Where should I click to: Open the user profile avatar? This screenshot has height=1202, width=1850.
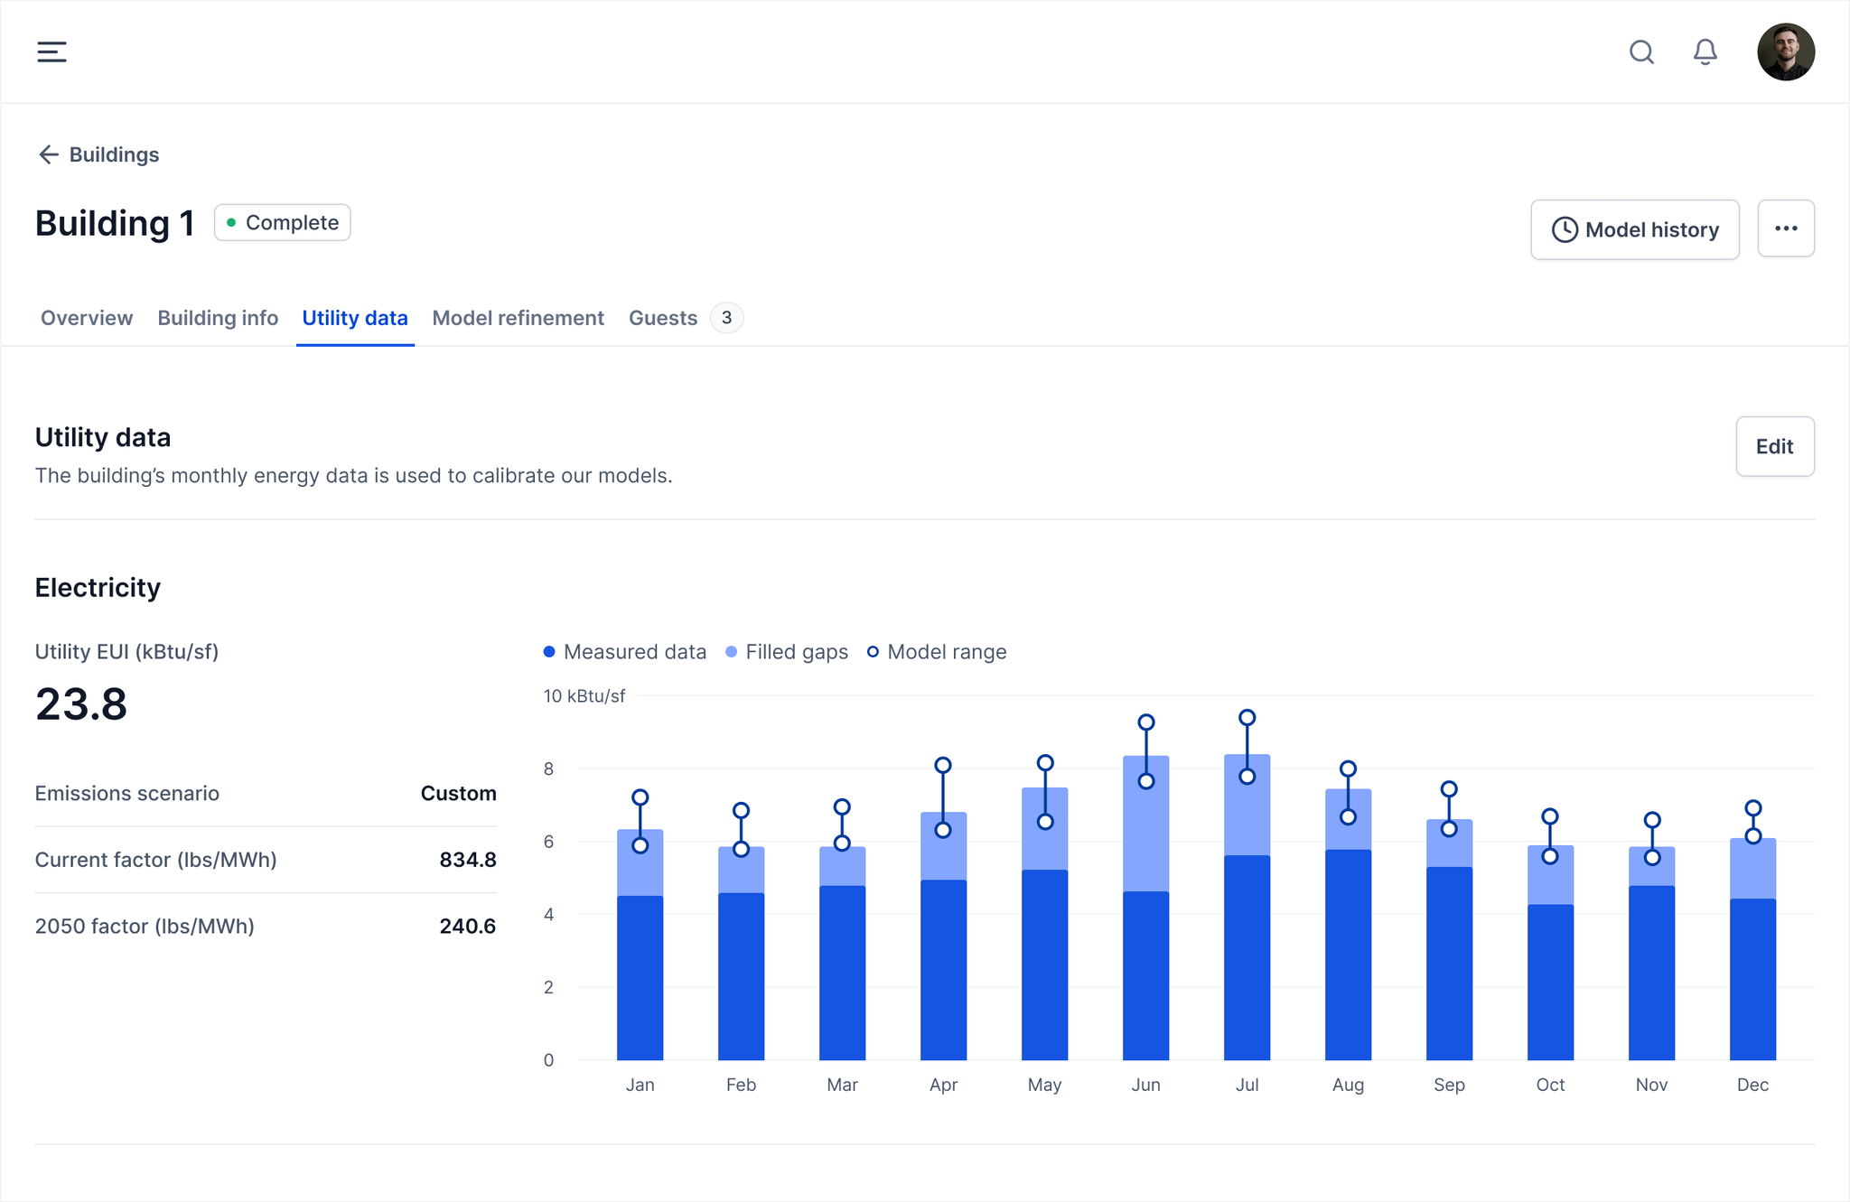click(x=1785, y=52)
